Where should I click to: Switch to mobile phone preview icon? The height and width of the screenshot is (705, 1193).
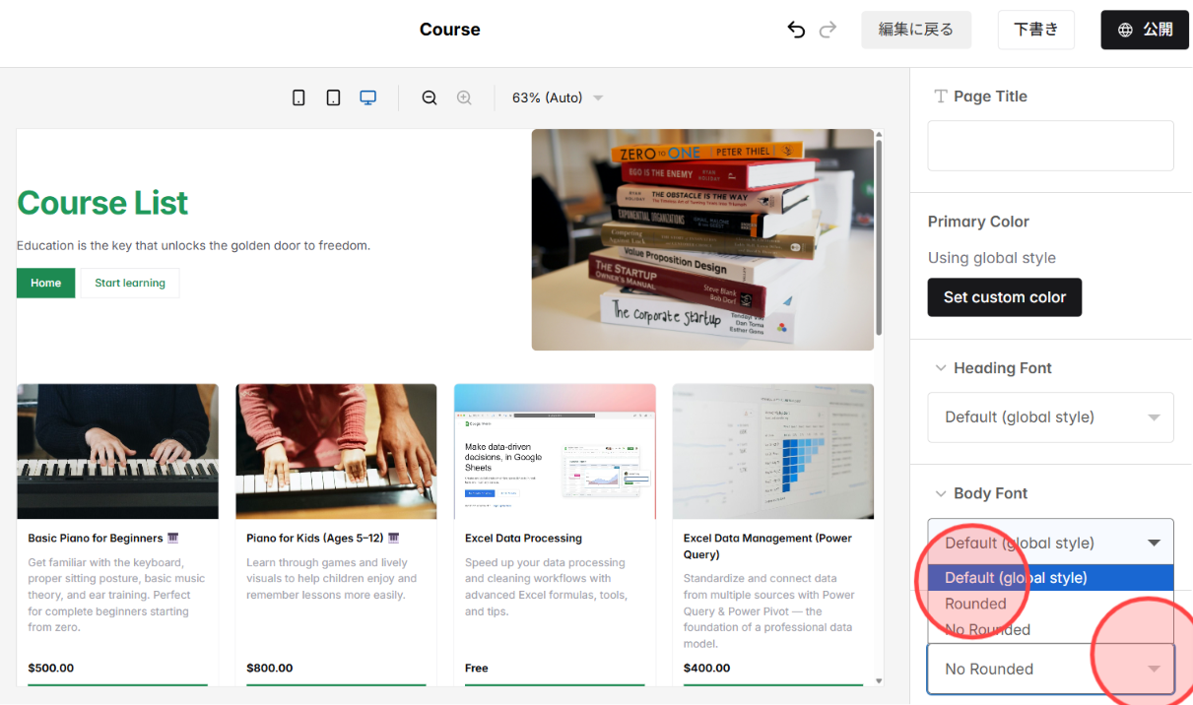[298, 97]
